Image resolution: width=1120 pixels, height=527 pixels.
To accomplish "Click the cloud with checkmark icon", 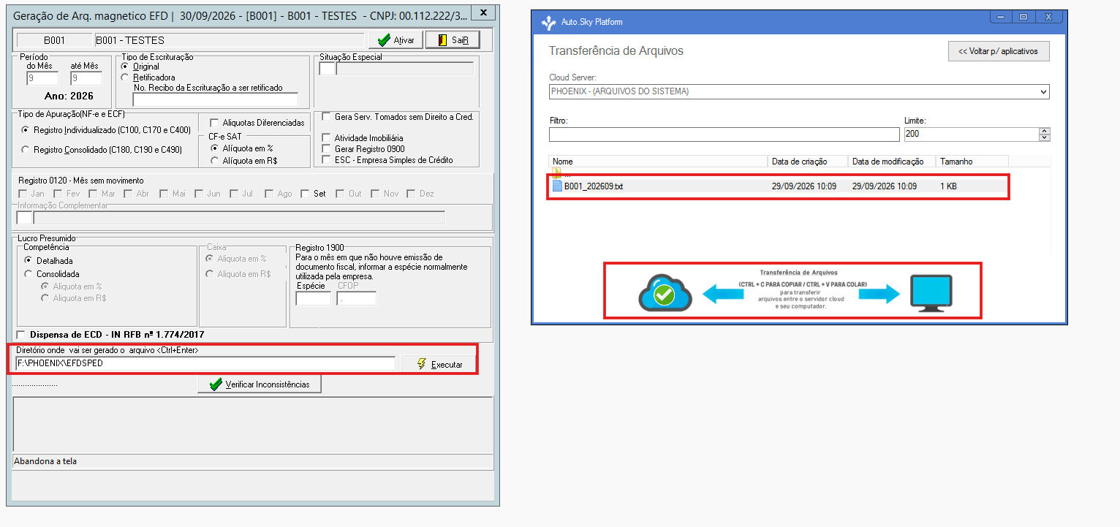I will 665,295.
